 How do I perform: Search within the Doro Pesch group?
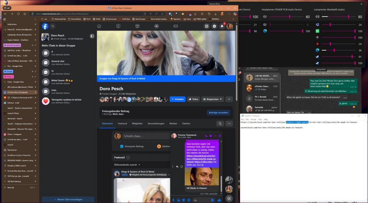(220, 124)
